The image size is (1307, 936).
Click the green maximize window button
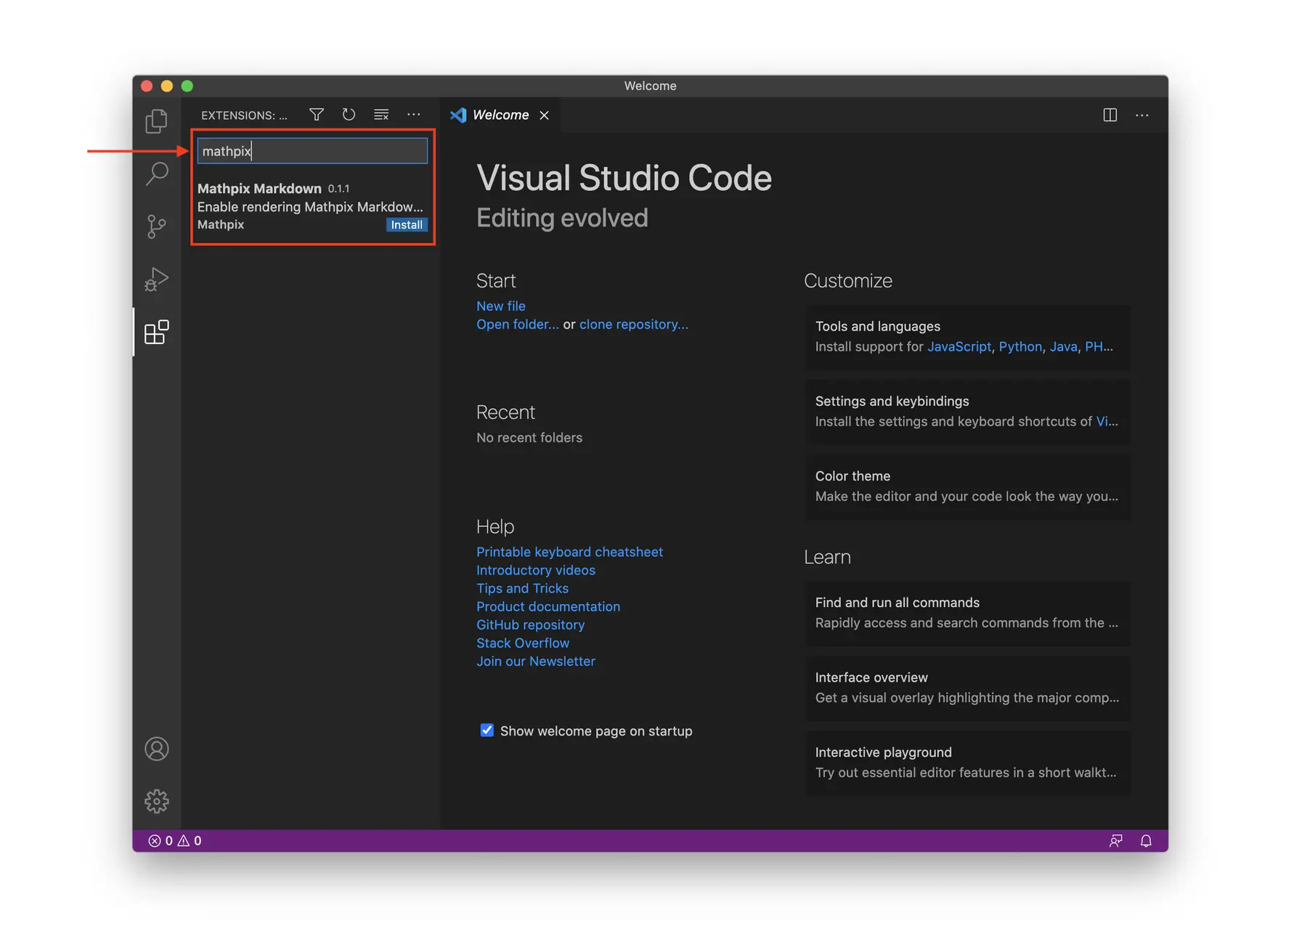(187, 86)
